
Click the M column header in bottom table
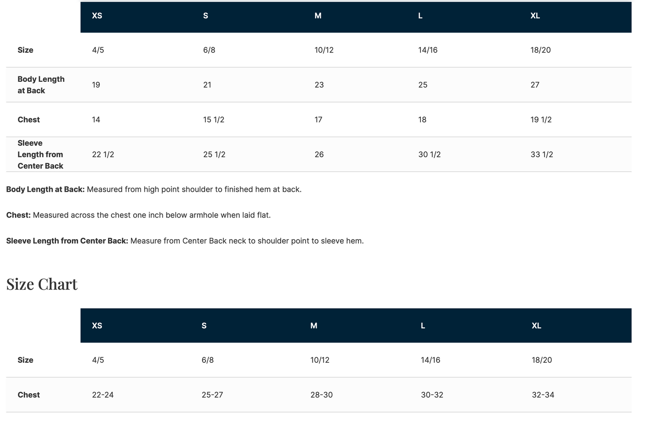314,326
